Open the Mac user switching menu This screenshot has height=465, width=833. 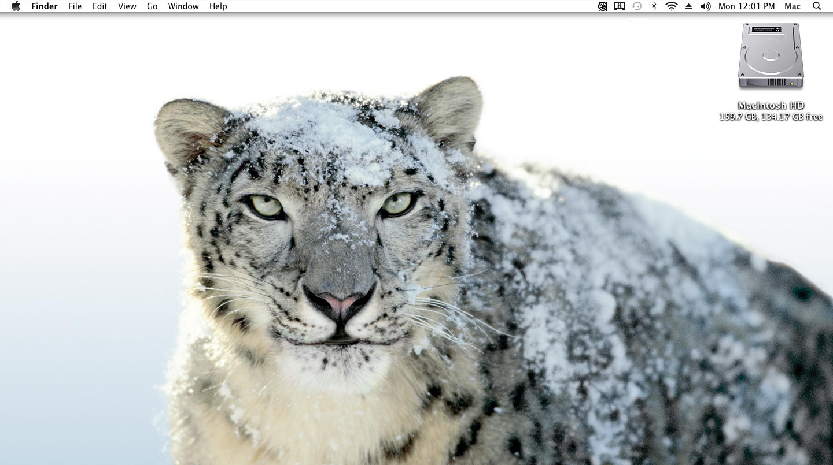tap(793, 6)
